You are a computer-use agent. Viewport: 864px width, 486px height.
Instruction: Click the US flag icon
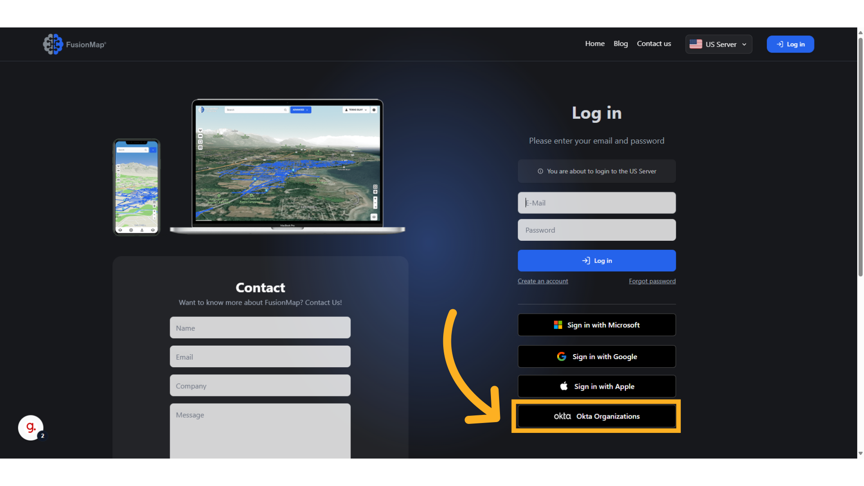[x=696, y=44]
